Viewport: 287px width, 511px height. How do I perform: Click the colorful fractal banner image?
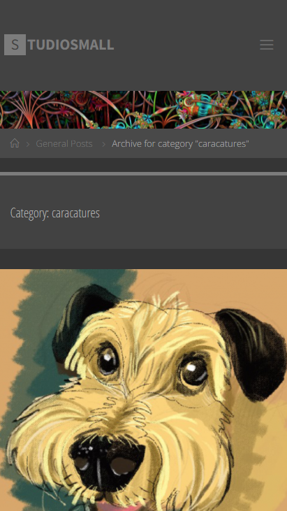(x=144, y=110)
